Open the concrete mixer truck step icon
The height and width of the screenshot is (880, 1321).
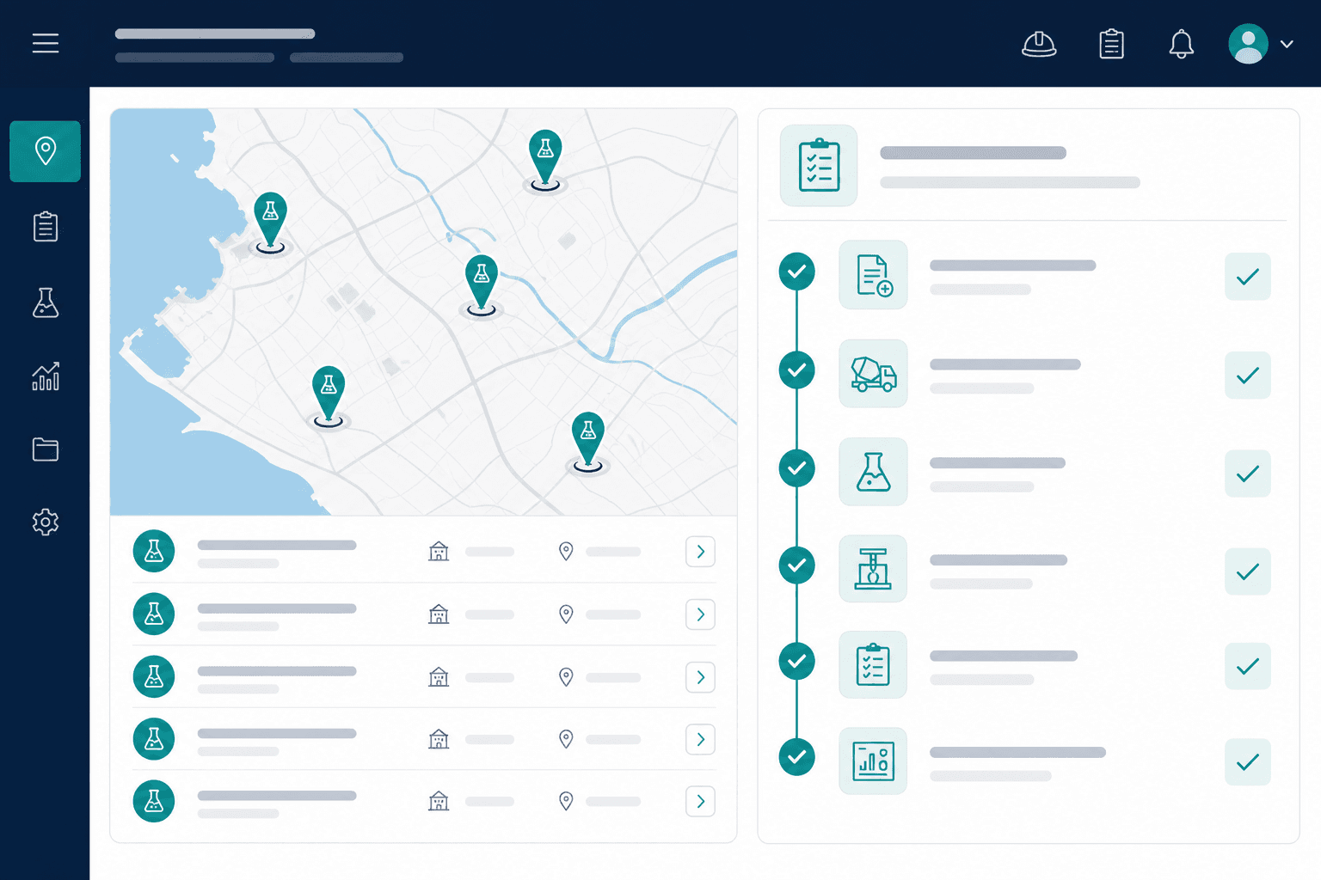pyautogui.click(x=873, y=373)
